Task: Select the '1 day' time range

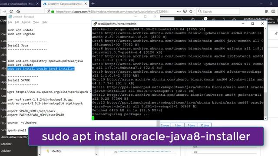Action: [178, 125]
